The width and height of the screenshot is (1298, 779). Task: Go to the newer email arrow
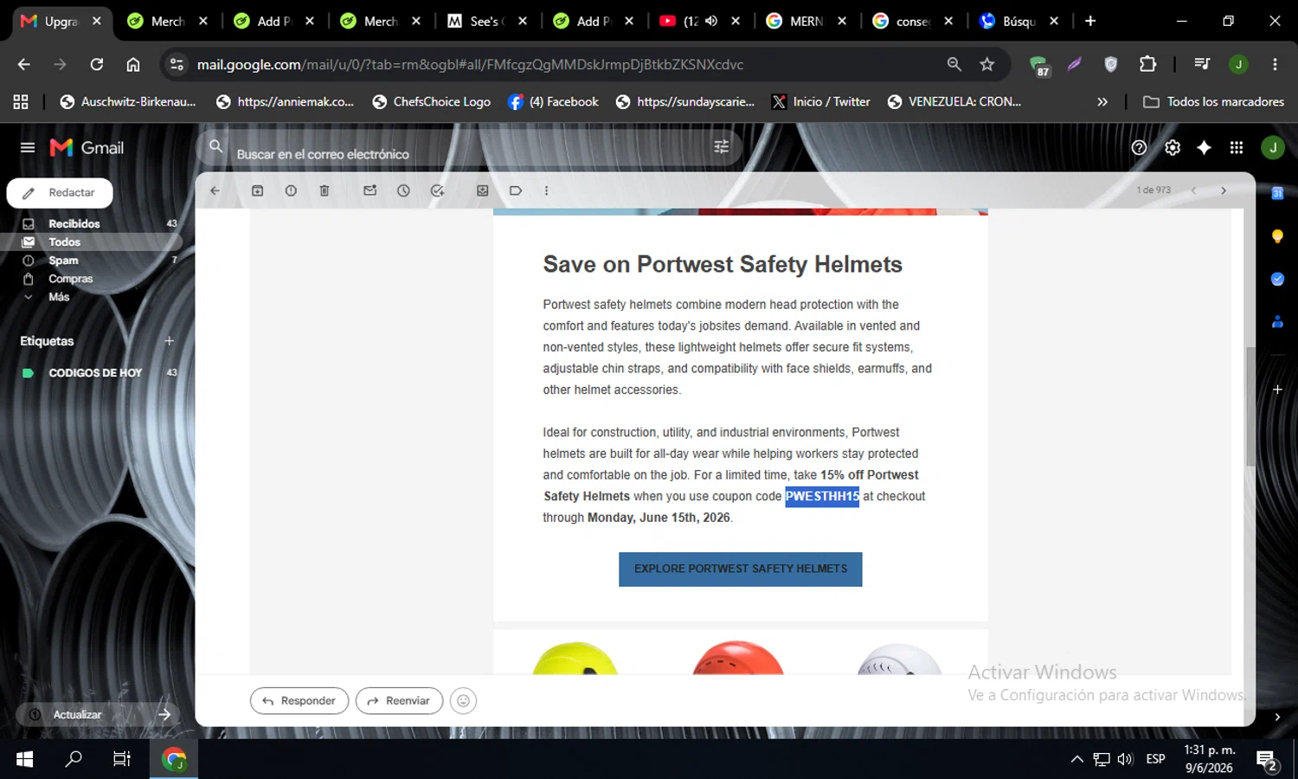1193,190
